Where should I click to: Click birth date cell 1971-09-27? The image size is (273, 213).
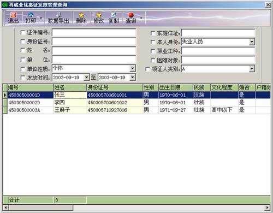[176, 110]
